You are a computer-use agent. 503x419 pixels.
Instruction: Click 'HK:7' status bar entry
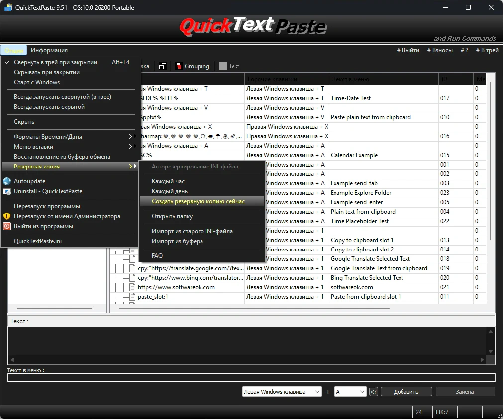pos(442,412)
